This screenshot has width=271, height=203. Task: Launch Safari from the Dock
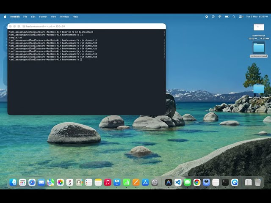(x=32, y=182)
